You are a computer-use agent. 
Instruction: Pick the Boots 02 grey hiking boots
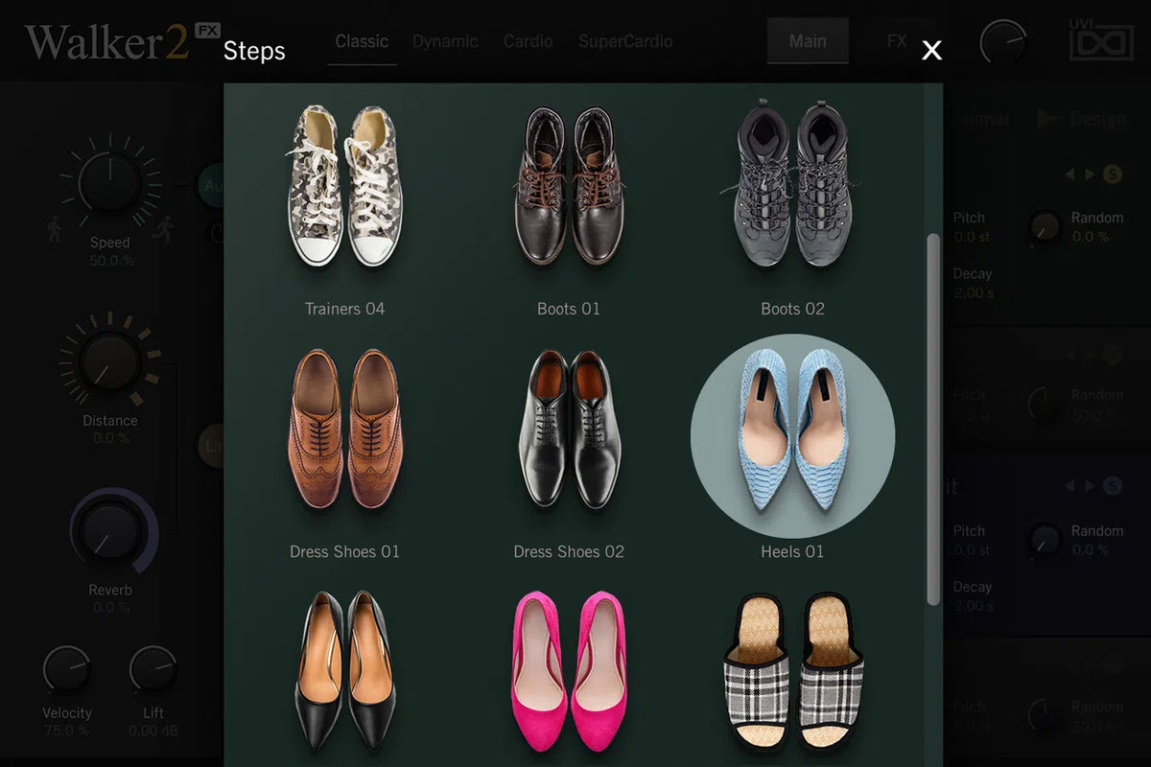coord(792,186)
